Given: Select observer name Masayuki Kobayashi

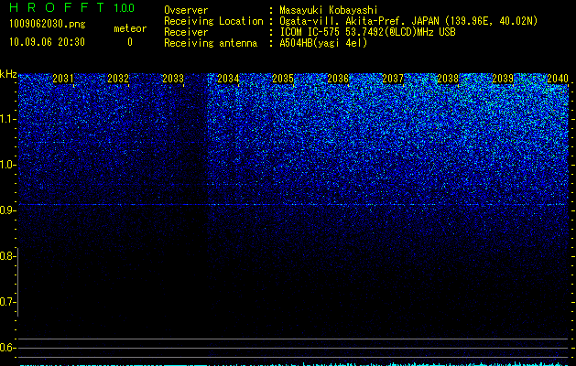Looking at the screenshot, I should coord(329,10).
